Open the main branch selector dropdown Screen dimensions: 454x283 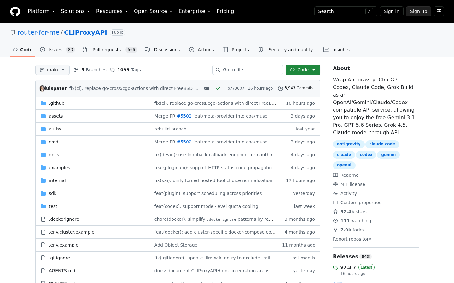[52, 70]
